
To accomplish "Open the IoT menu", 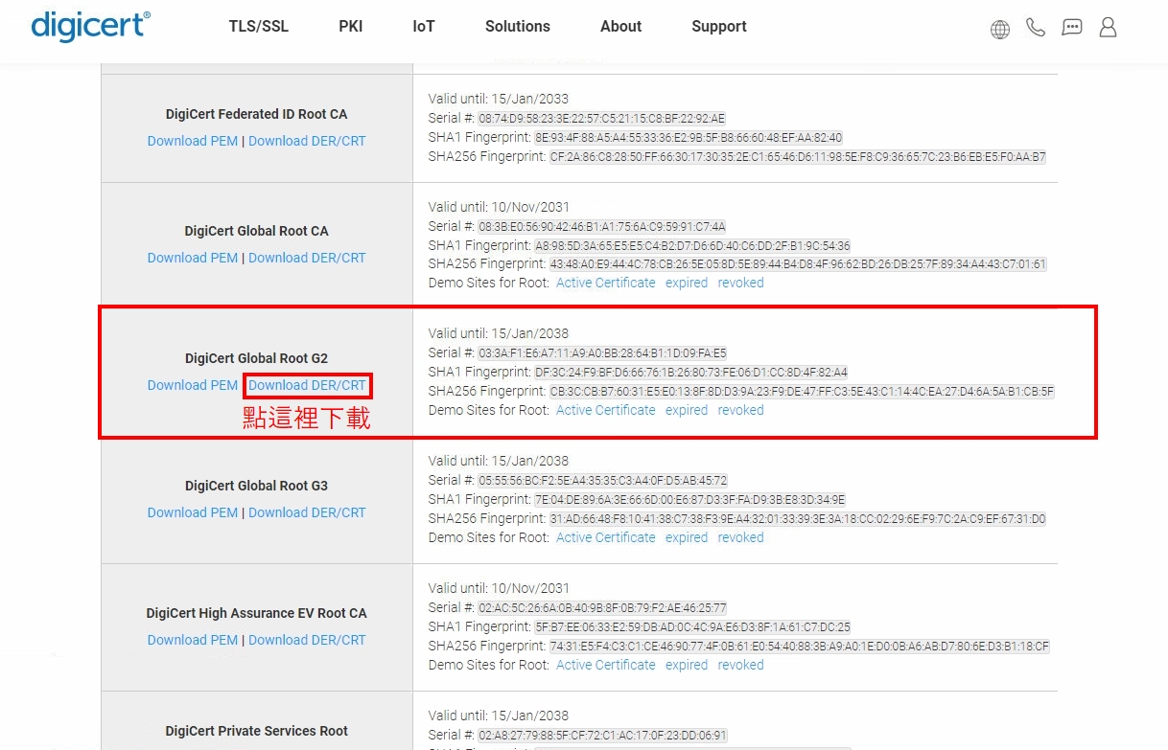I will [x=424, y=27].
